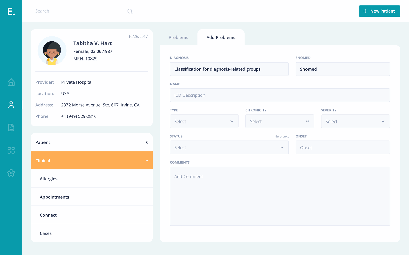Open the Severity dropdown
This screenshot has height=255, width=409.
coord(355,121)
